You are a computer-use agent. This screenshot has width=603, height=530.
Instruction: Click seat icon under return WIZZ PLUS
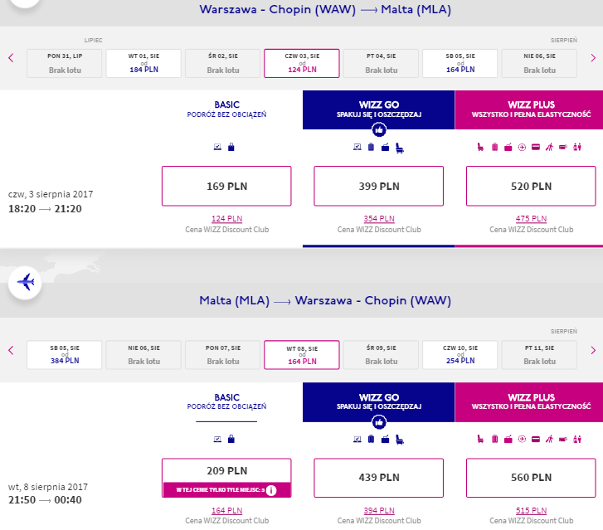[x=480, y=439]
